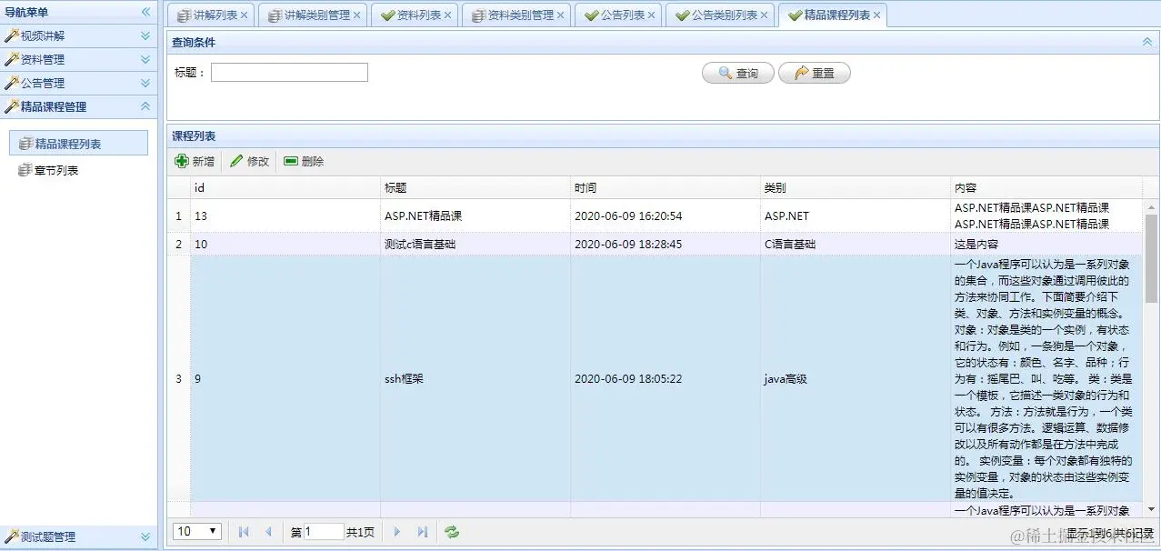Screen dimensions: 1161x551
Task: Refresh the course list grid
Action: 452,532
